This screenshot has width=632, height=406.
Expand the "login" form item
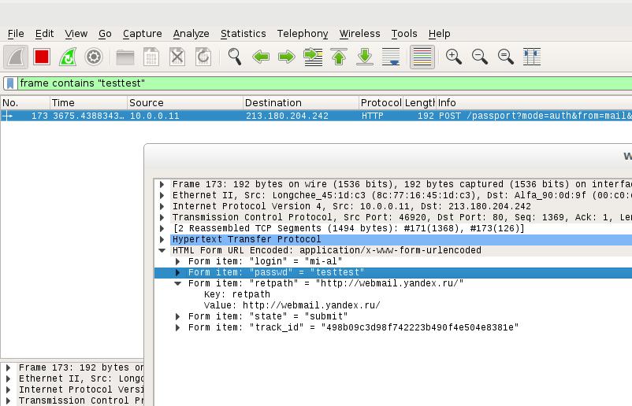pyautogui.click(x=178, y=261)
